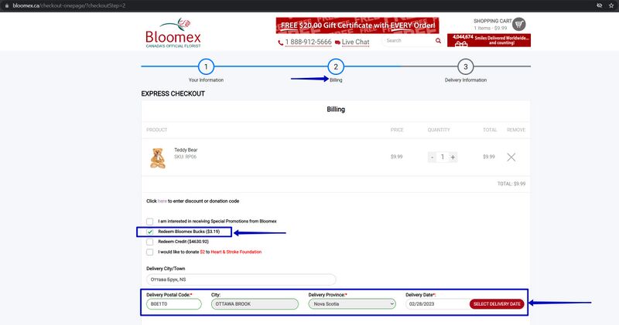Increase Teddy Bear quantity with plus
This screenshot has width=619, height=325.
[x=453, y=157]
